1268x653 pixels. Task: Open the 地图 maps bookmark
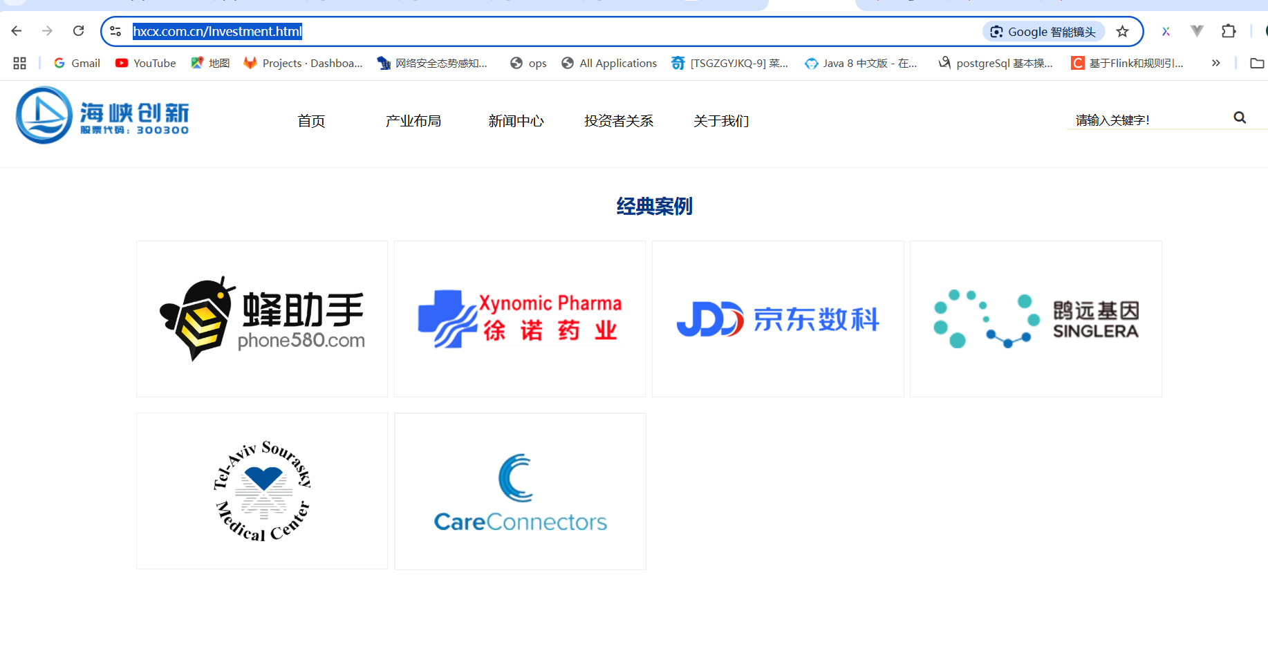(210, 63)
